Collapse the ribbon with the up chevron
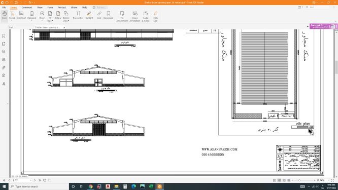 (335, 22)
